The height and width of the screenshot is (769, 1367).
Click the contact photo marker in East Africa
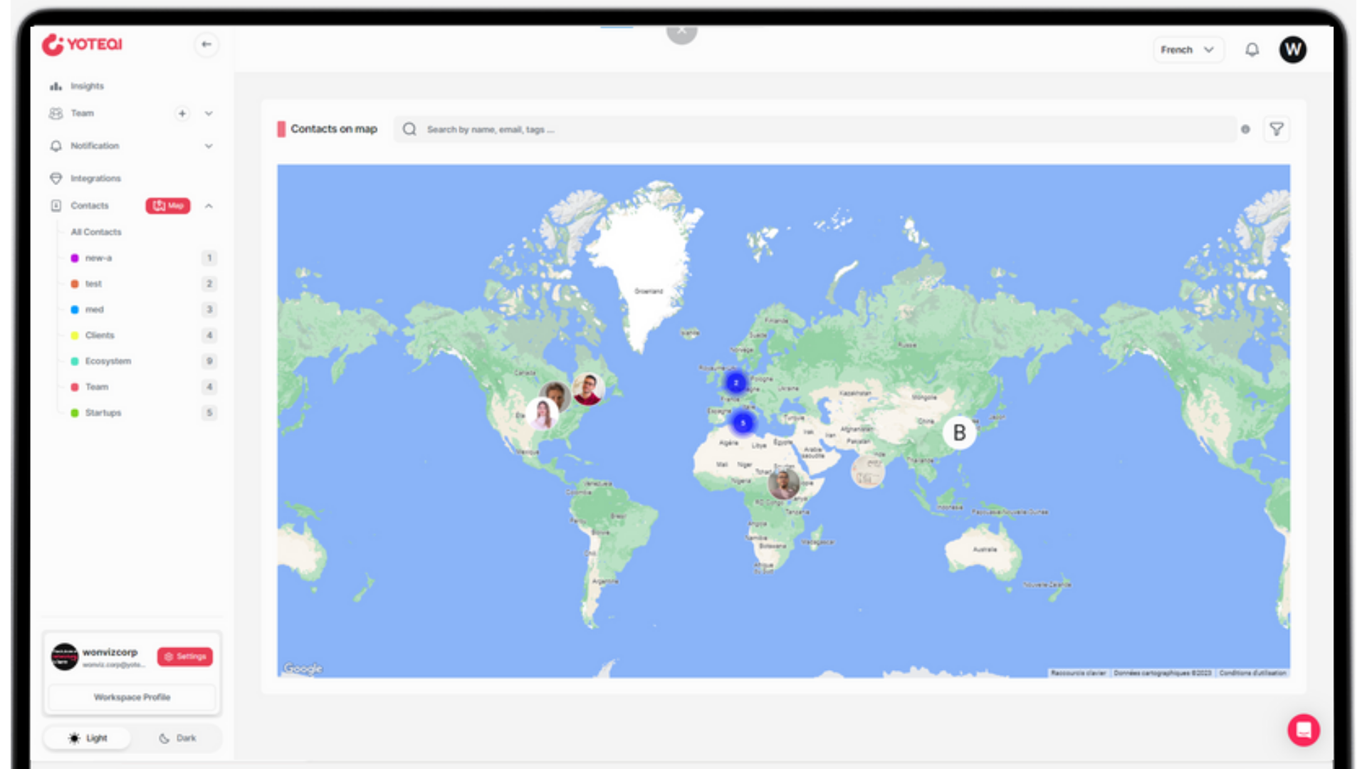[x=783, y=483]
